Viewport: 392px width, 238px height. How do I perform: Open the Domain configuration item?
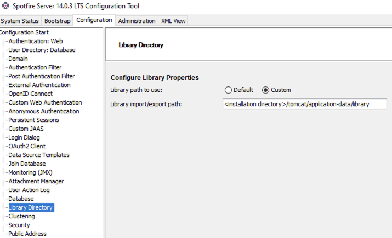18,59
